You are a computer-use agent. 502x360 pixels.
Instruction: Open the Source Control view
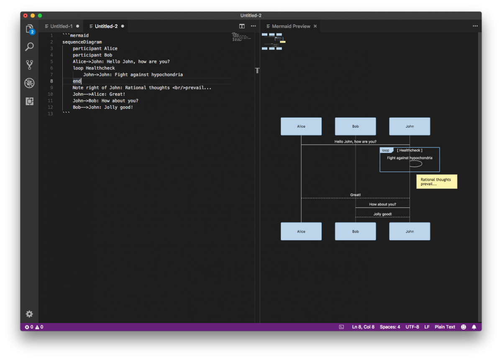[x=29, y=65]
